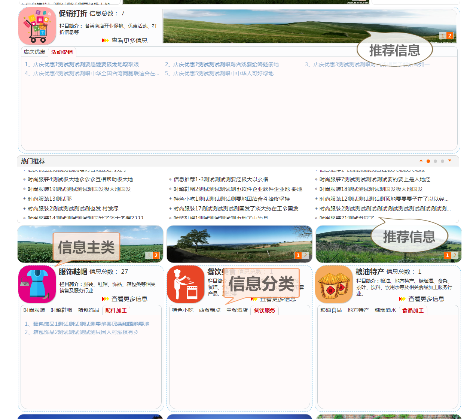Click triple-arrow icon beside 促销打折 查看更多信息
Screen dimensions: 470x419
pyautogui.click(x=106, y=40)
